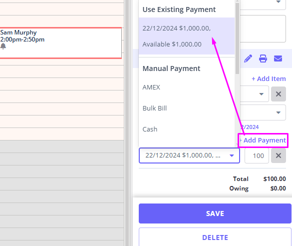Screen dimensions: 292x246
Task: Click bell reminder icon on Sam Murphy appointment
Action: coord(3,46)
